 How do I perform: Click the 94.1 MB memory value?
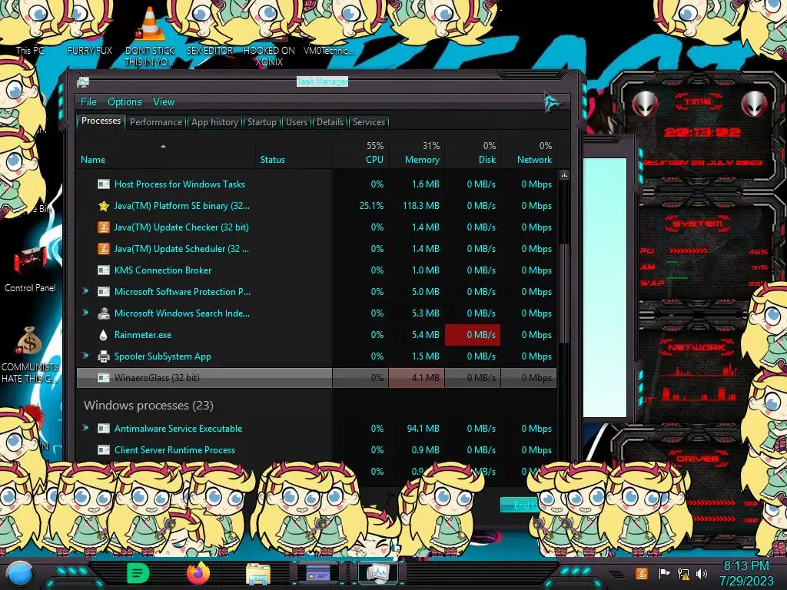coord(423,429)
